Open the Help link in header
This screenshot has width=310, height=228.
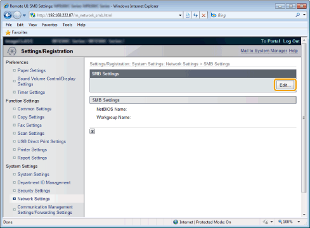[x=294, y=51]
